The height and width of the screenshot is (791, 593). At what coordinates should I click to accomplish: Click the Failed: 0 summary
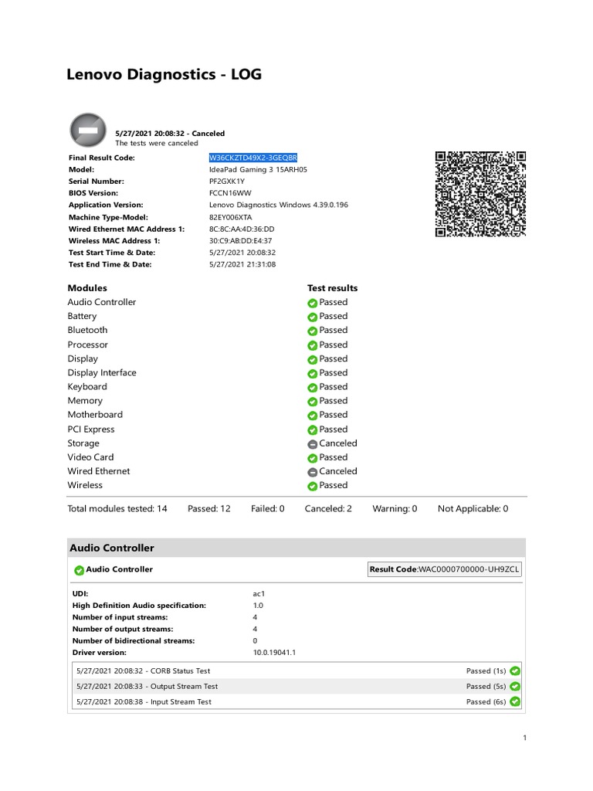[x=268, y=508]
